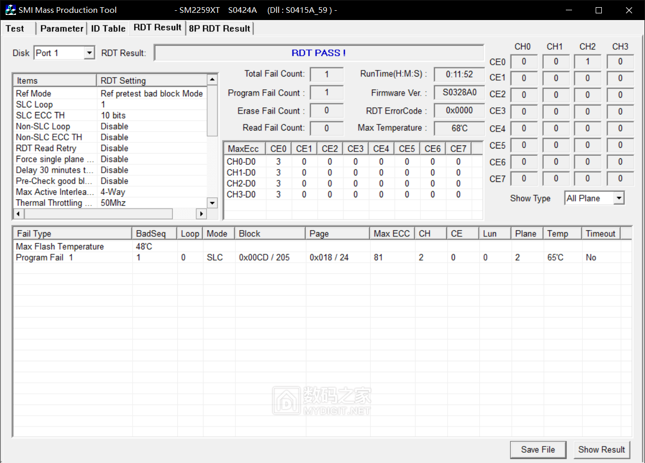Click the MaxEcc column header

click(x=245, y=149)
